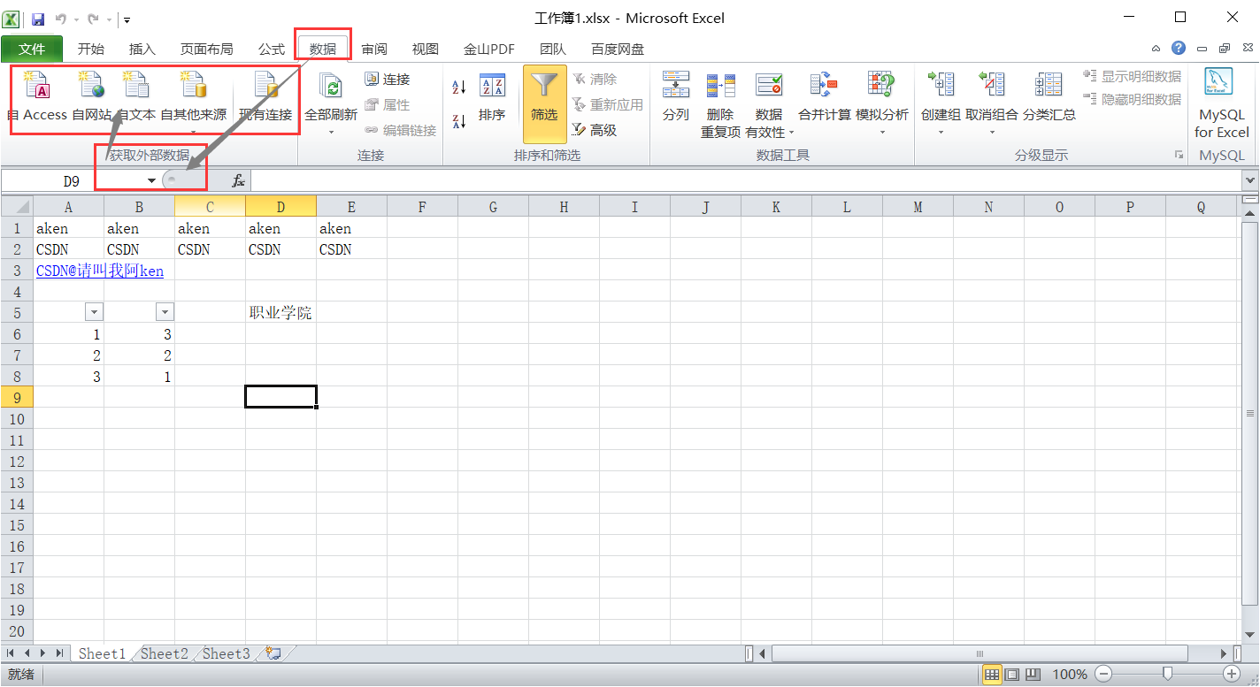The width and height of the screenshot is (1260, 687).
Task: Switch to Page Break Preview in status bar
Action: pos(1033,675)
